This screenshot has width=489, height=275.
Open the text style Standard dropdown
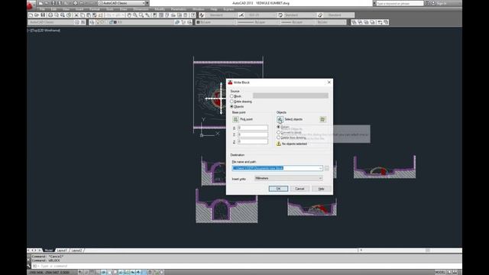pos(221,15)
